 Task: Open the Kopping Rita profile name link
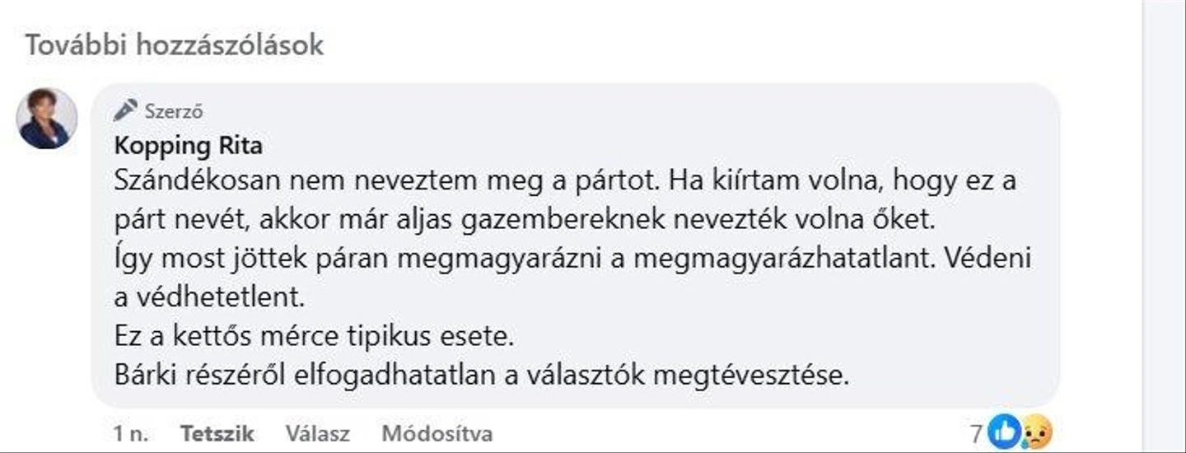189,146
